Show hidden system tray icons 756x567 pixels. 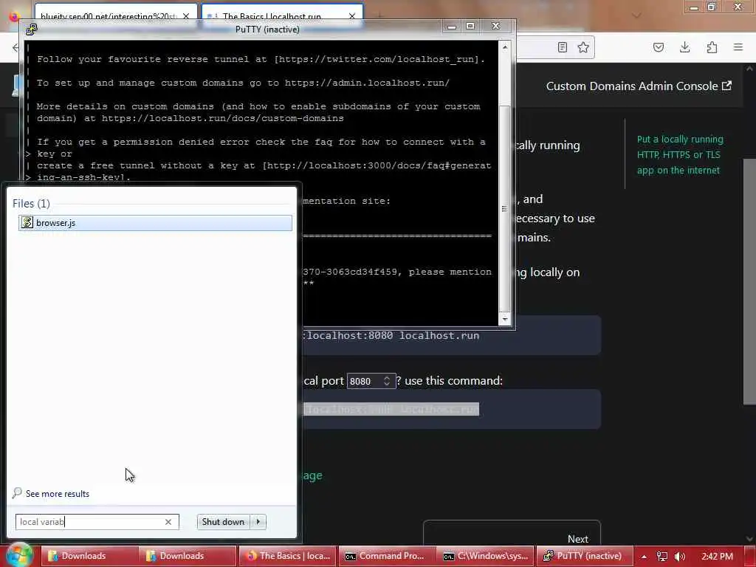click(x=644, y=557)
